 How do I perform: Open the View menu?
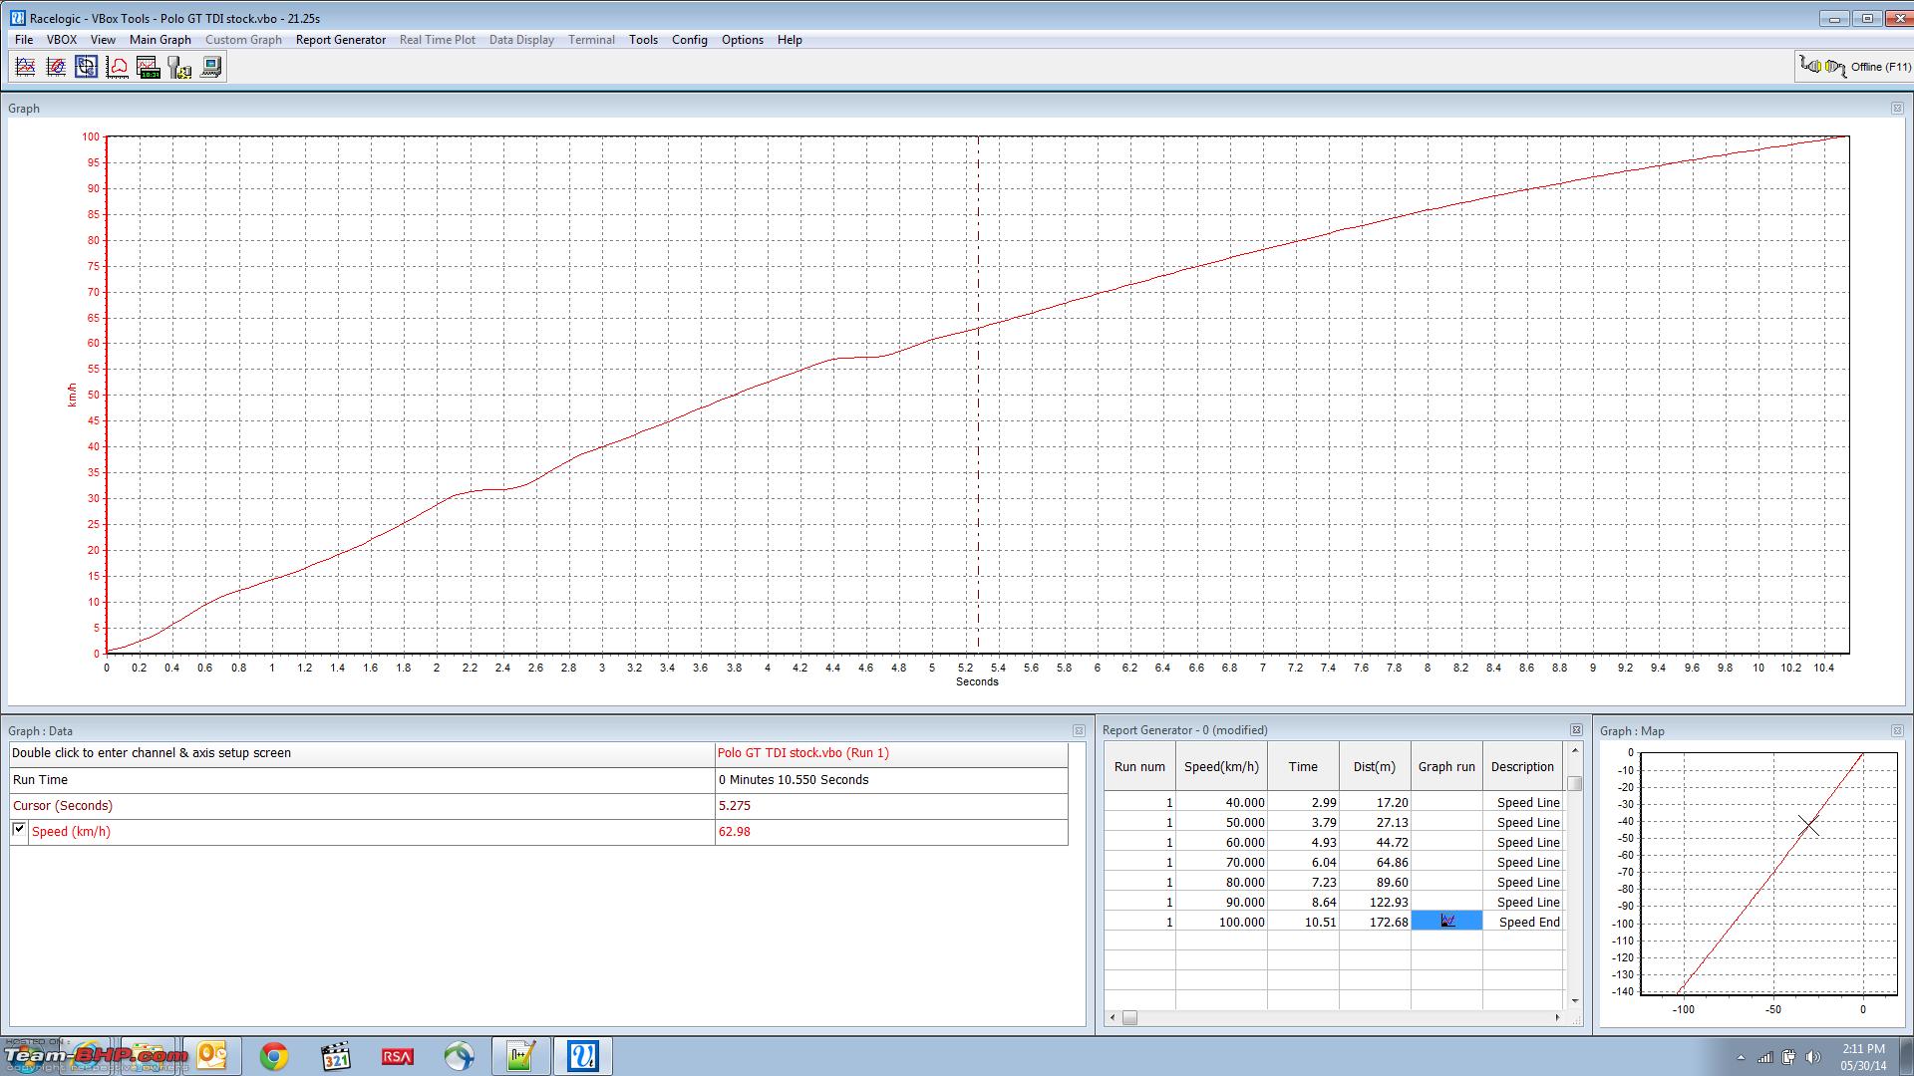click(x=103, y=40)
